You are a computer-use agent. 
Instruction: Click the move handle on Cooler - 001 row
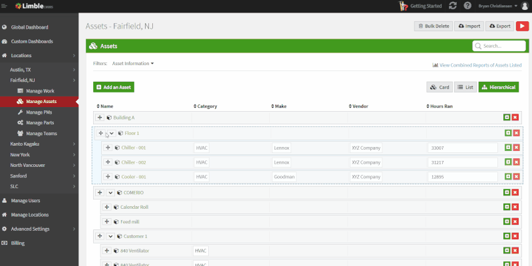click(x=108, y=177)
